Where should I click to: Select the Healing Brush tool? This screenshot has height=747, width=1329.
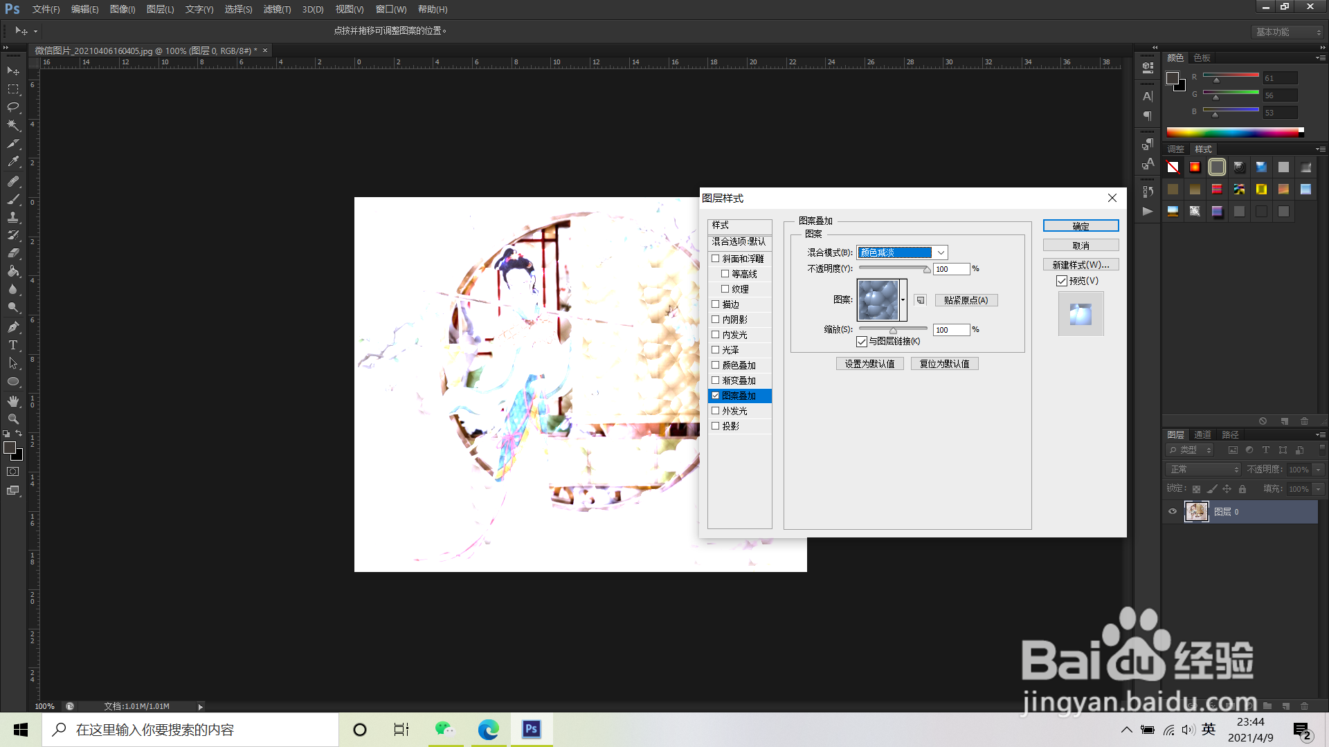pyautogui.click(x=13, y=181)
